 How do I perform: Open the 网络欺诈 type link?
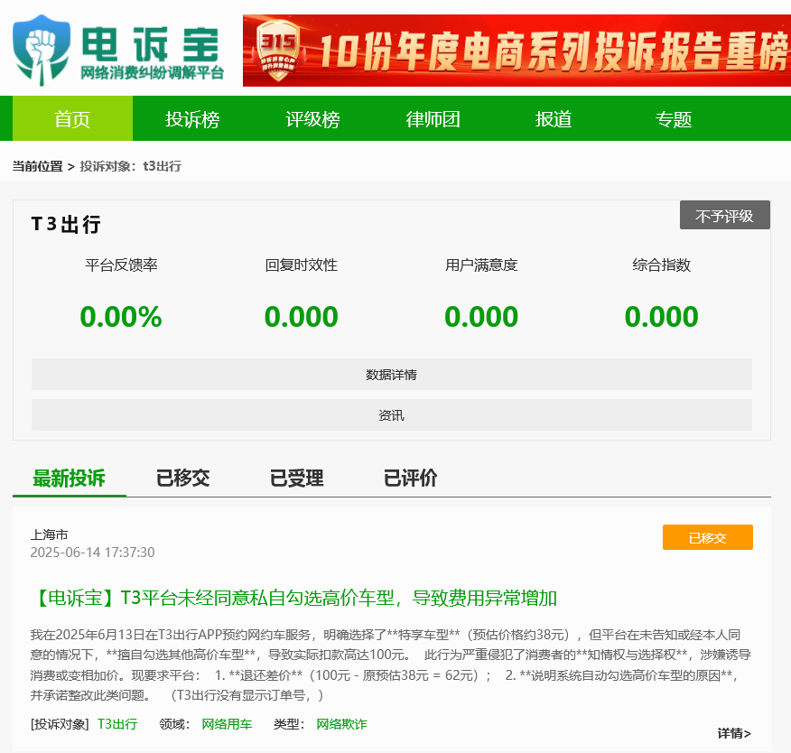click(x=341, y=724)
